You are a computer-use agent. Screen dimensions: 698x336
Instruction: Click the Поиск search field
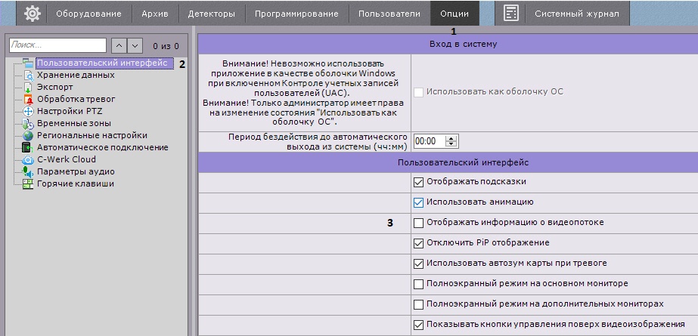57,46
